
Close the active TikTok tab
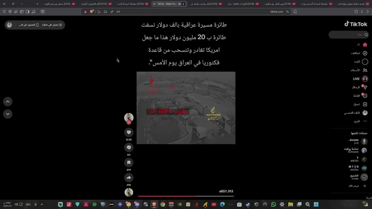154,4
